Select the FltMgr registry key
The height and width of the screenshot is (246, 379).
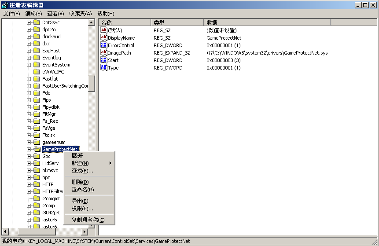point(49,114)
